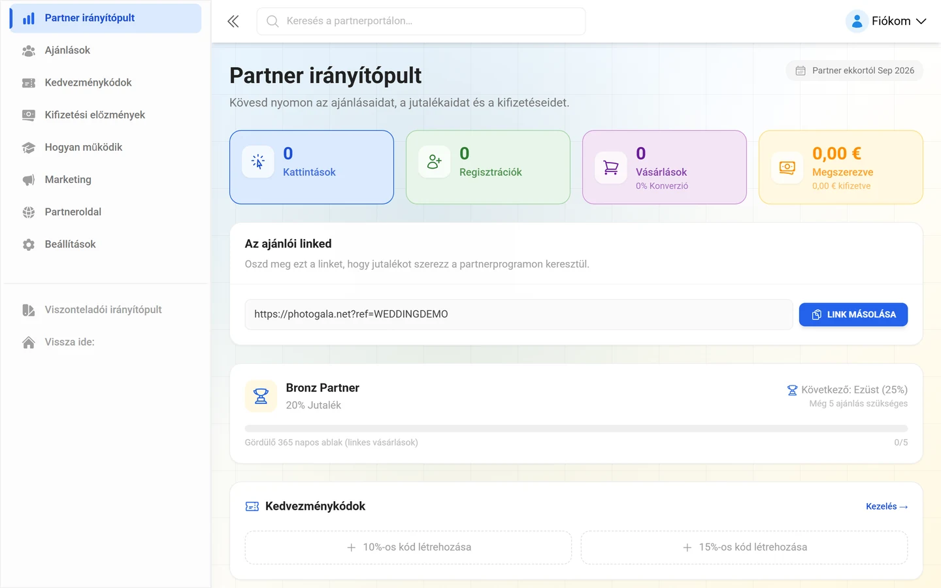Image resolution: width=941 pixels, height=588 pixels.
Task: Create a 15%-os discount code
Action: (x=744, y=547)
